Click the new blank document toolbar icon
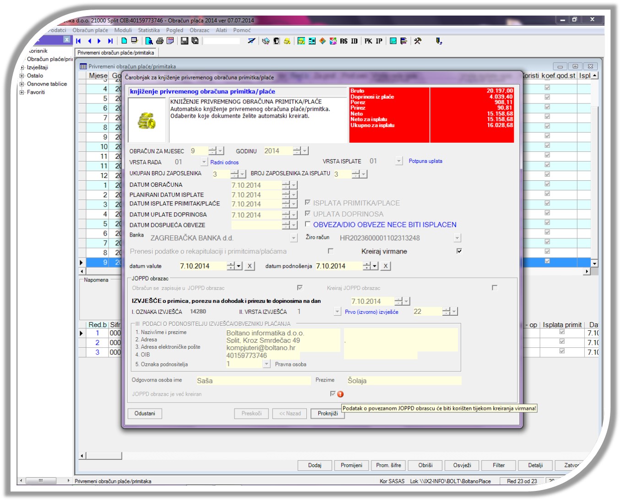Screen dimensions: 621x501 (x=124, y=41)
